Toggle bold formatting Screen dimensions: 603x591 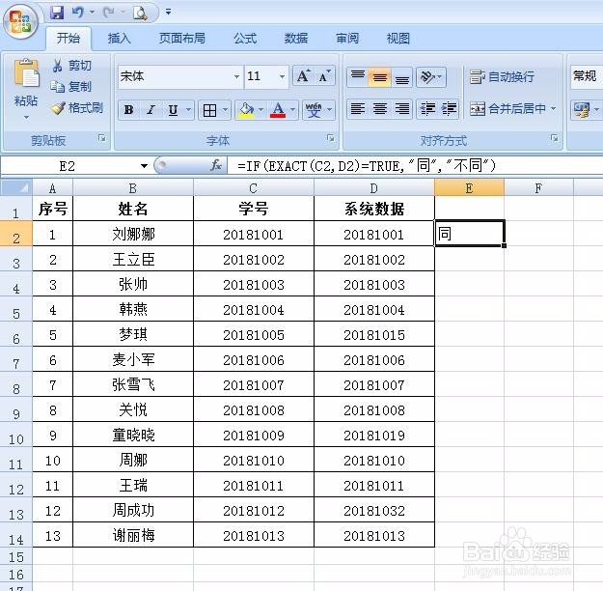pos(129,110)
